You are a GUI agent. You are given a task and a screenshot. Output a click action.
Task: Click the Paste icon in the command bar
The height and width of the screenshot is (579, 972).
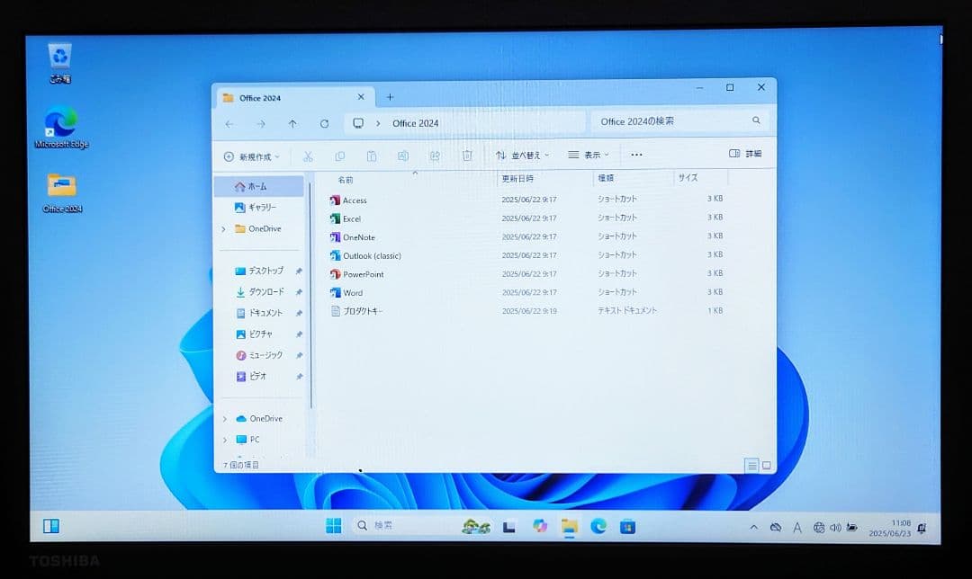pos(372,156)
